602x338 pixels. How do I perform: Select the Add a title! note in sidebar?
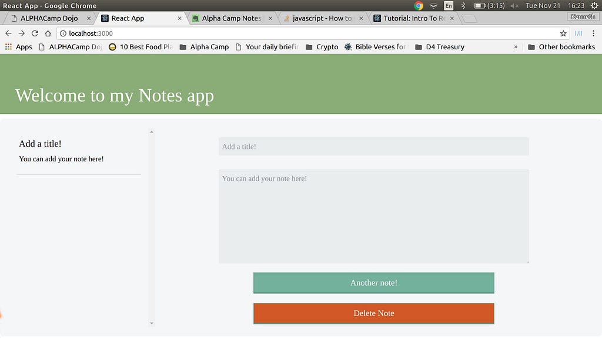[79, 151]
